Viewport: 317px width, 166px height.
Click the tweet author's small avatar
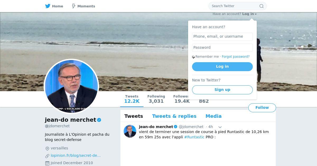pos(130,131)
